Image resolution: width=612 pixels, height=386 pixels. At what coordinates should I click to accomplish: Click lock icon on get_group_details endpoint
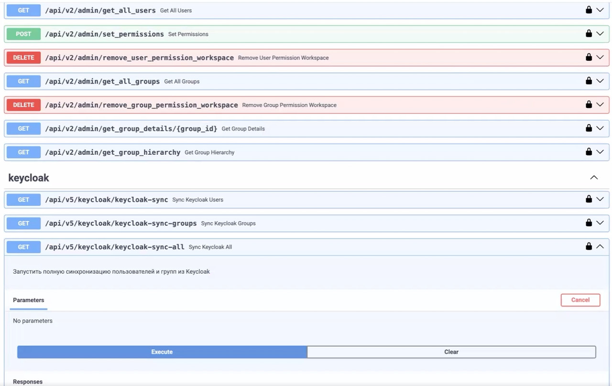tap(589, 128)
